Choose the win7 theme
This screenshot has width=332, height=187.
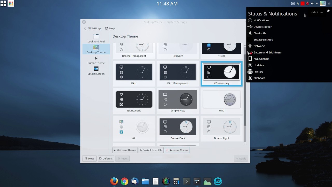pos(222,101)
